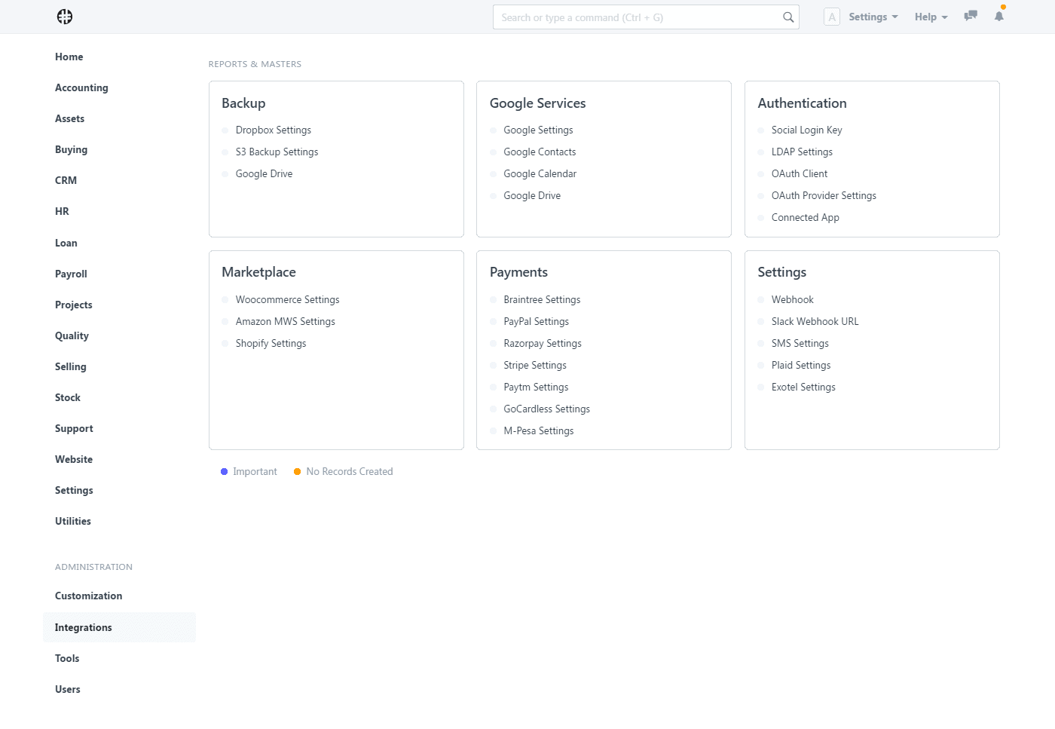Click the search magnifier icon
1055x729 pixels.
[x=788, y=17]
